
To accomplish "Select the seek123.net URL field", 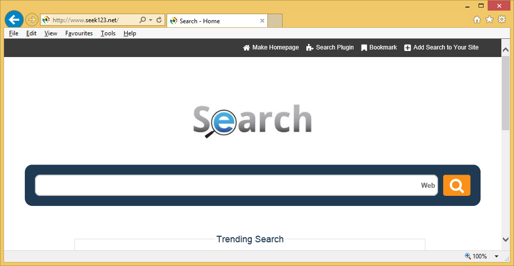I will pyautogui.click(x=85, y=20).
